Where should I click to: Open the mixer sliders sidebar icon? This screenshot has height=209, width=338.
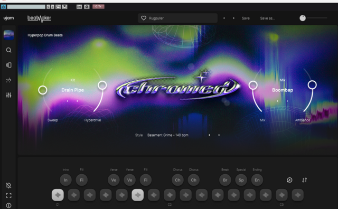point(8,95)
